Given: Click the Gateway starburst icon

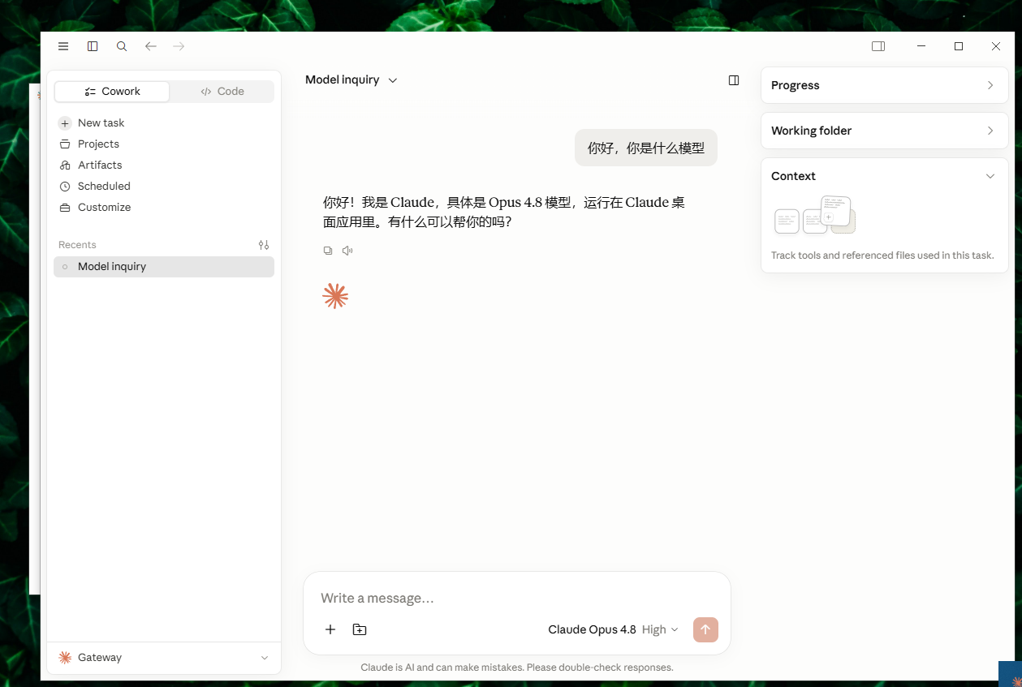Looking at the screenshot, I should pyautogui.click(x=65, y=658).
